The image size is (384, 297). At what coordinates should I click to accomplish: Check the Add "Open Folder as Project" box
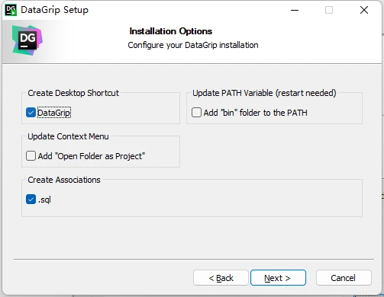31,156
